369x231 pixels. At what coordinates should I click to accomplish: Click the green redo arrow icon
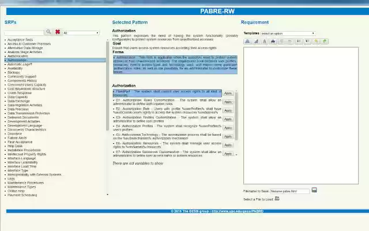tap(325, 41)
